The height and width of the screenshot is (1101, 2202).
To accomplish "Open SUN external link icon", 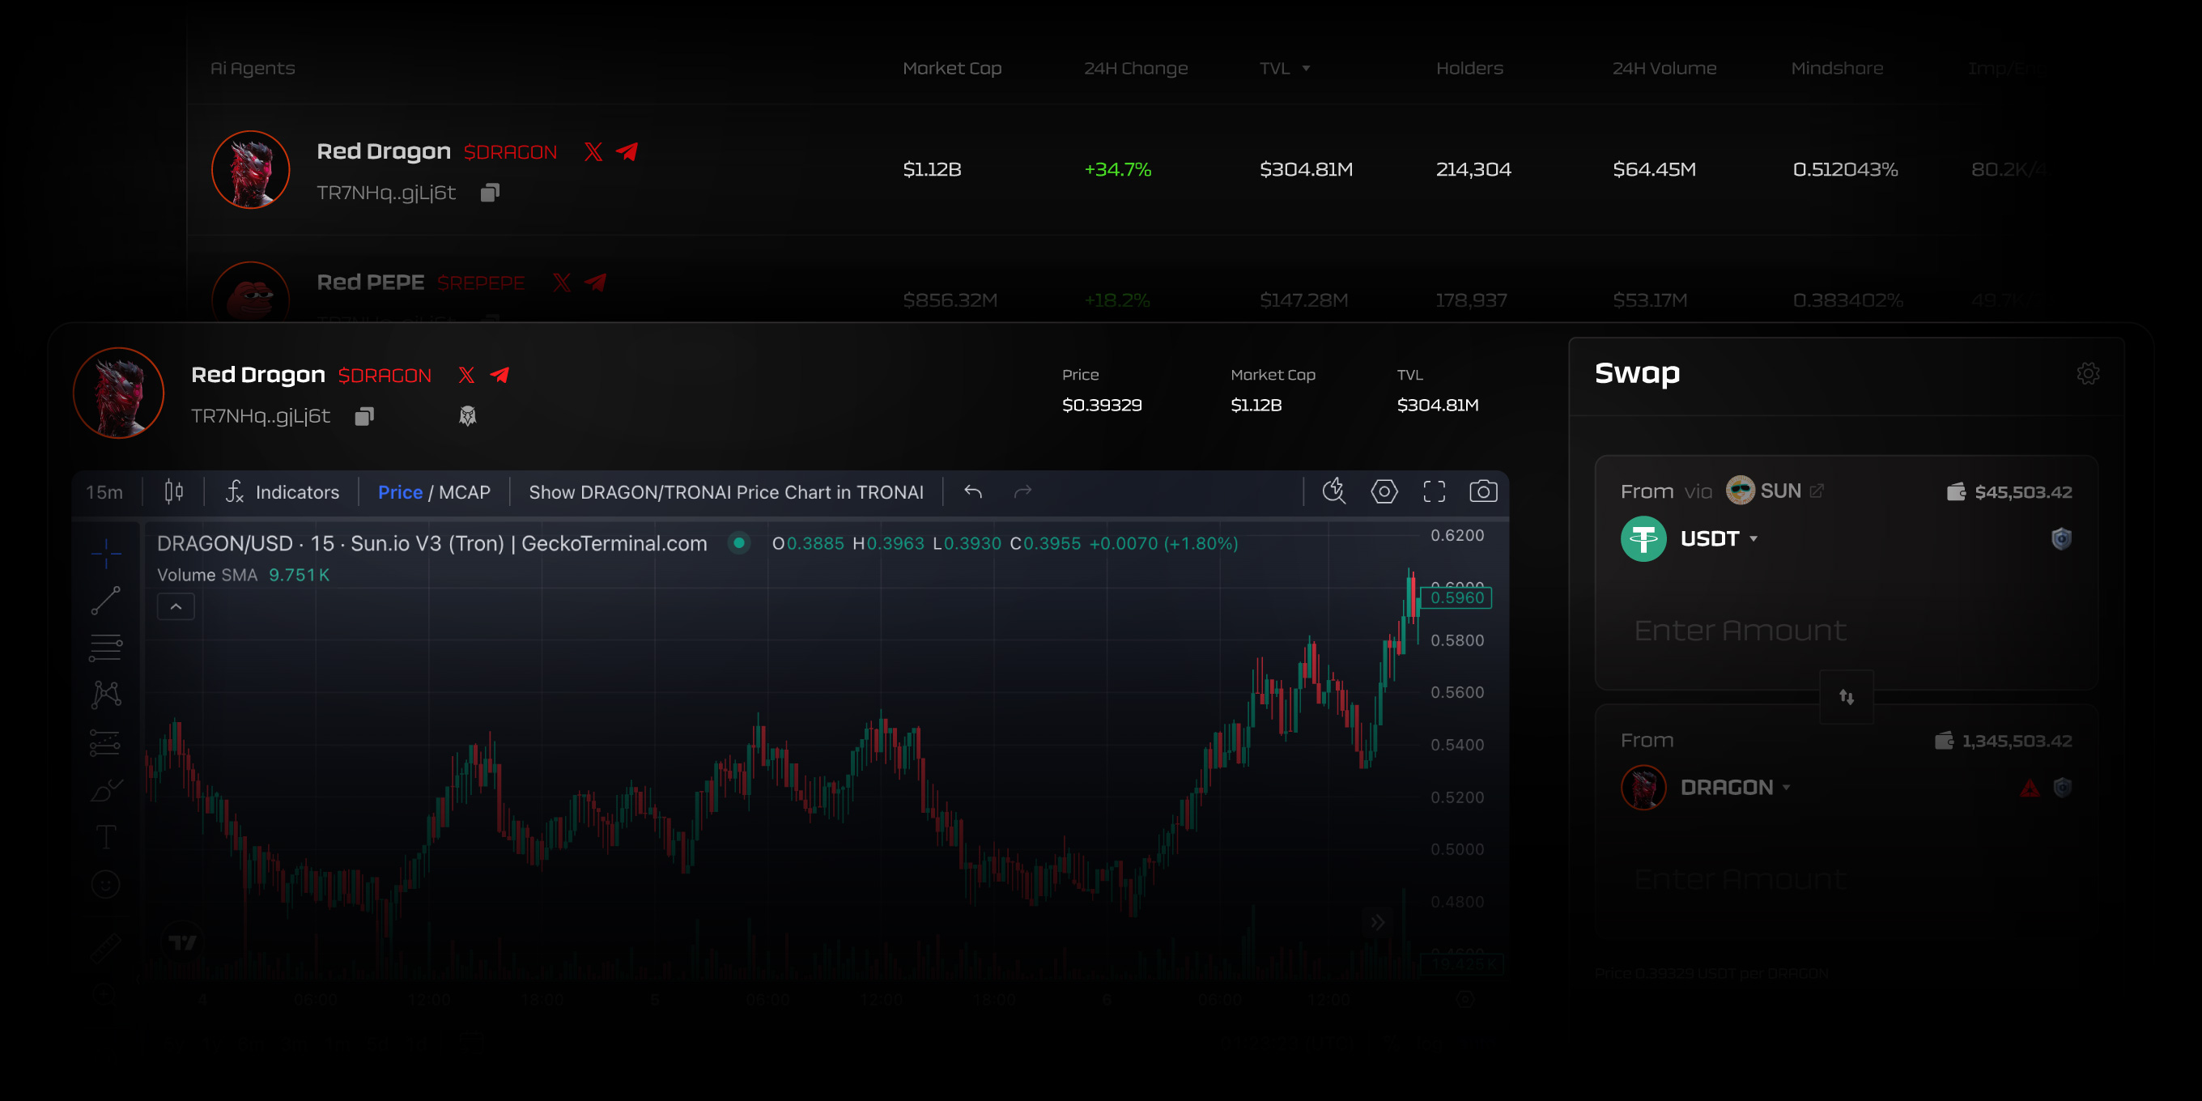I will (1817, 491).
